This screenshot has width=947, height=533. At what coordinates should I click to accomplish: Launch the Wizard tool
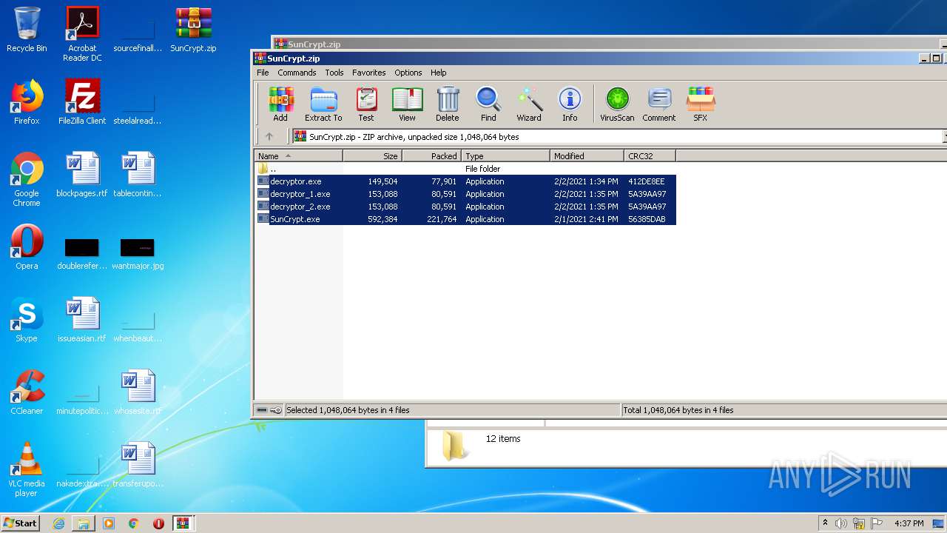tap(529, 104)
